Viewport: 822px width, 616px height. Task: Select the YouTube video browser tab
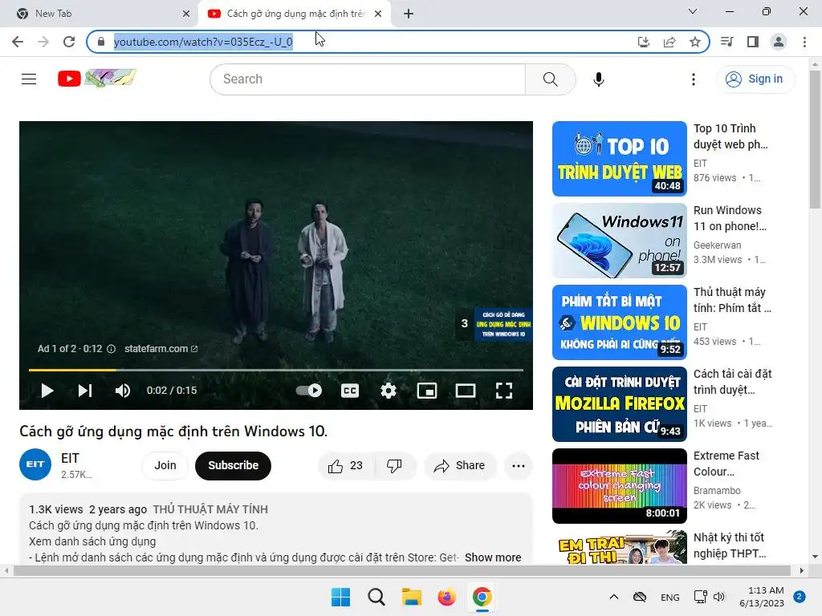pos(294,14)
